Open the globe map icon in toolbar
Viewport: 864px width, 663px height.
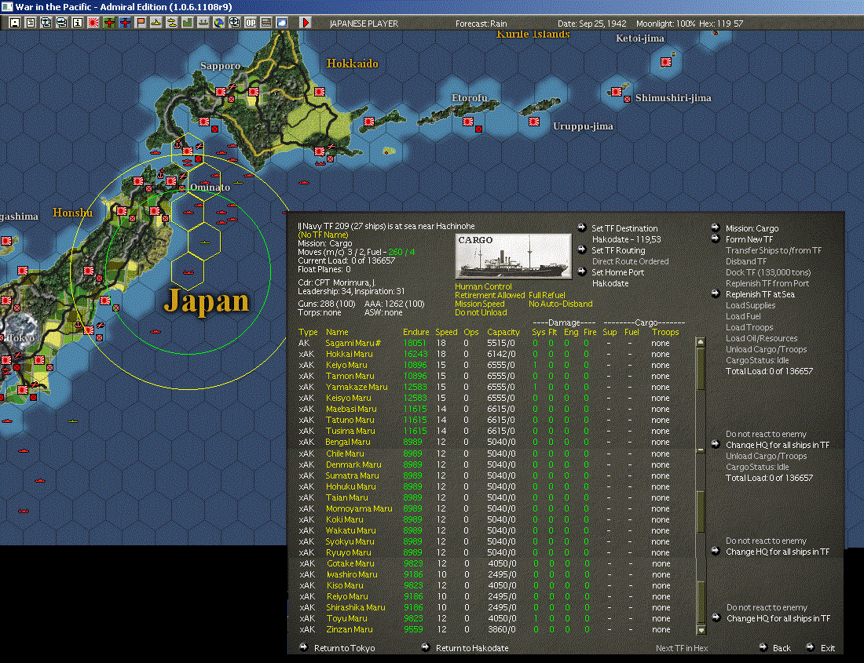219,23
